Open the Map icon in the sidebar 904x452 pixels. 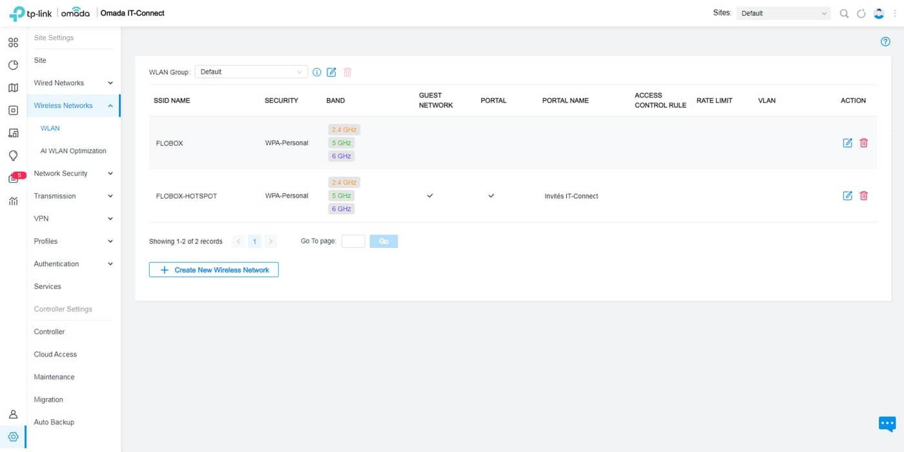(x=13, y=87)
